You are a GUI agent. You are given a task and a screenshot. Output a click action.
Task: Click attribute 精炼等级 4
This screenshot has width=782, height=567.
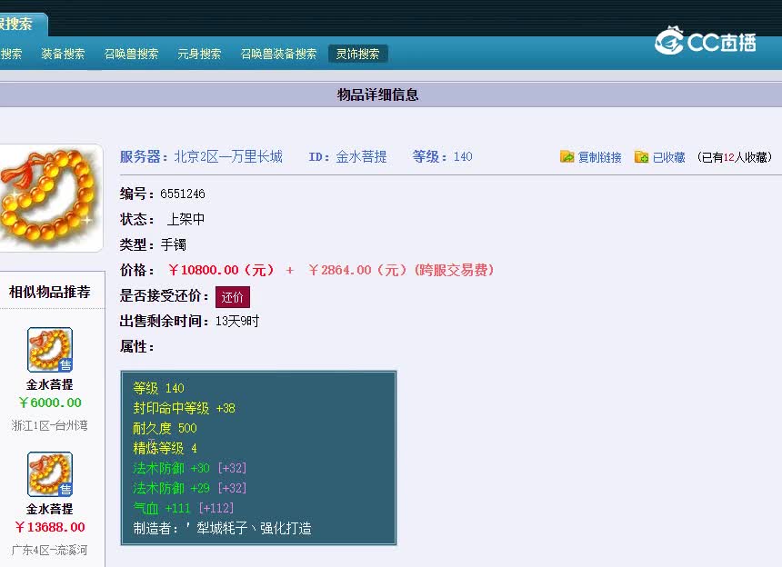tap(165, 448)
